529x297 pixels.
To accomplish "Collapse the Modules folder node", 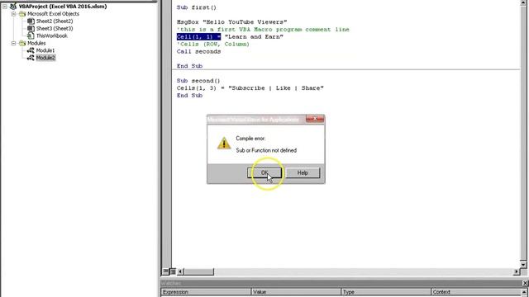I will point(13,43).
